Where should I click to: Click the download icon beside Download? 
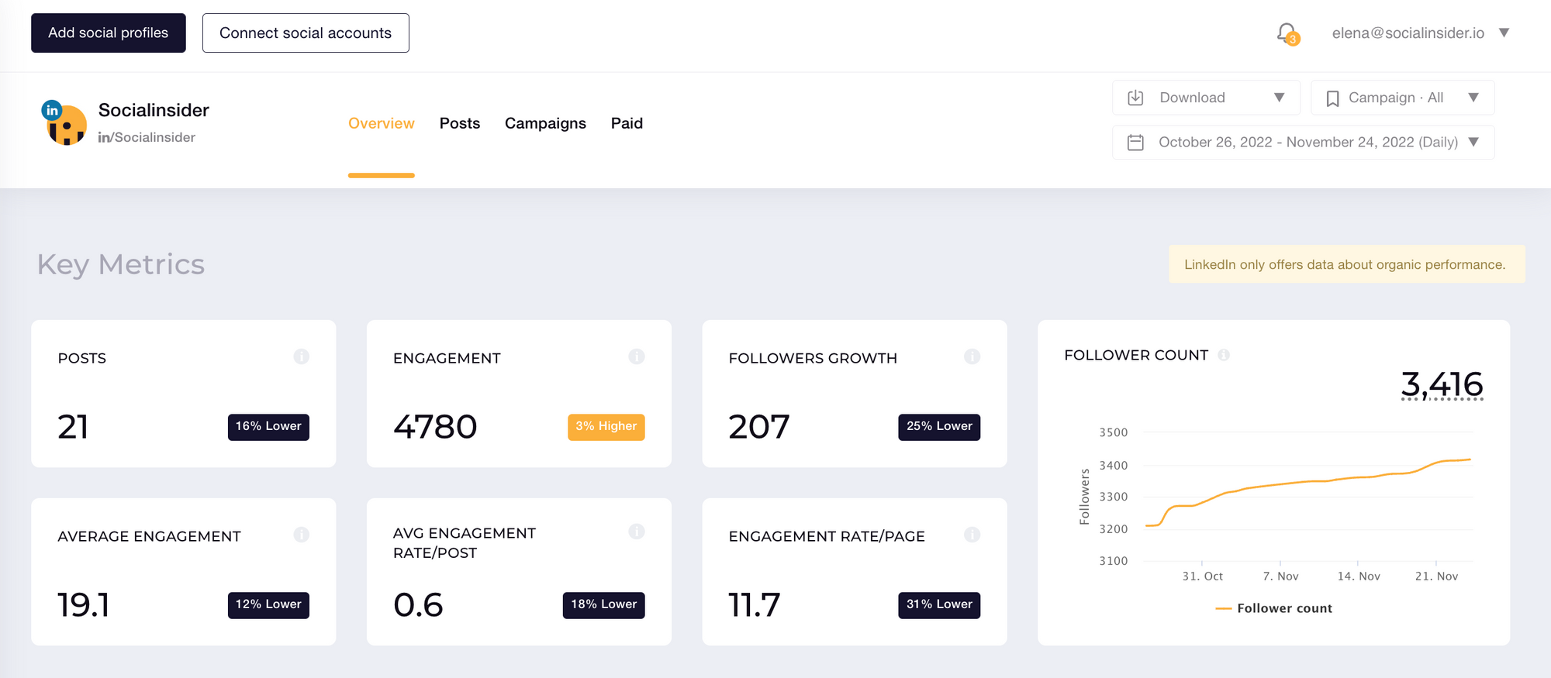click(1135, 98)
